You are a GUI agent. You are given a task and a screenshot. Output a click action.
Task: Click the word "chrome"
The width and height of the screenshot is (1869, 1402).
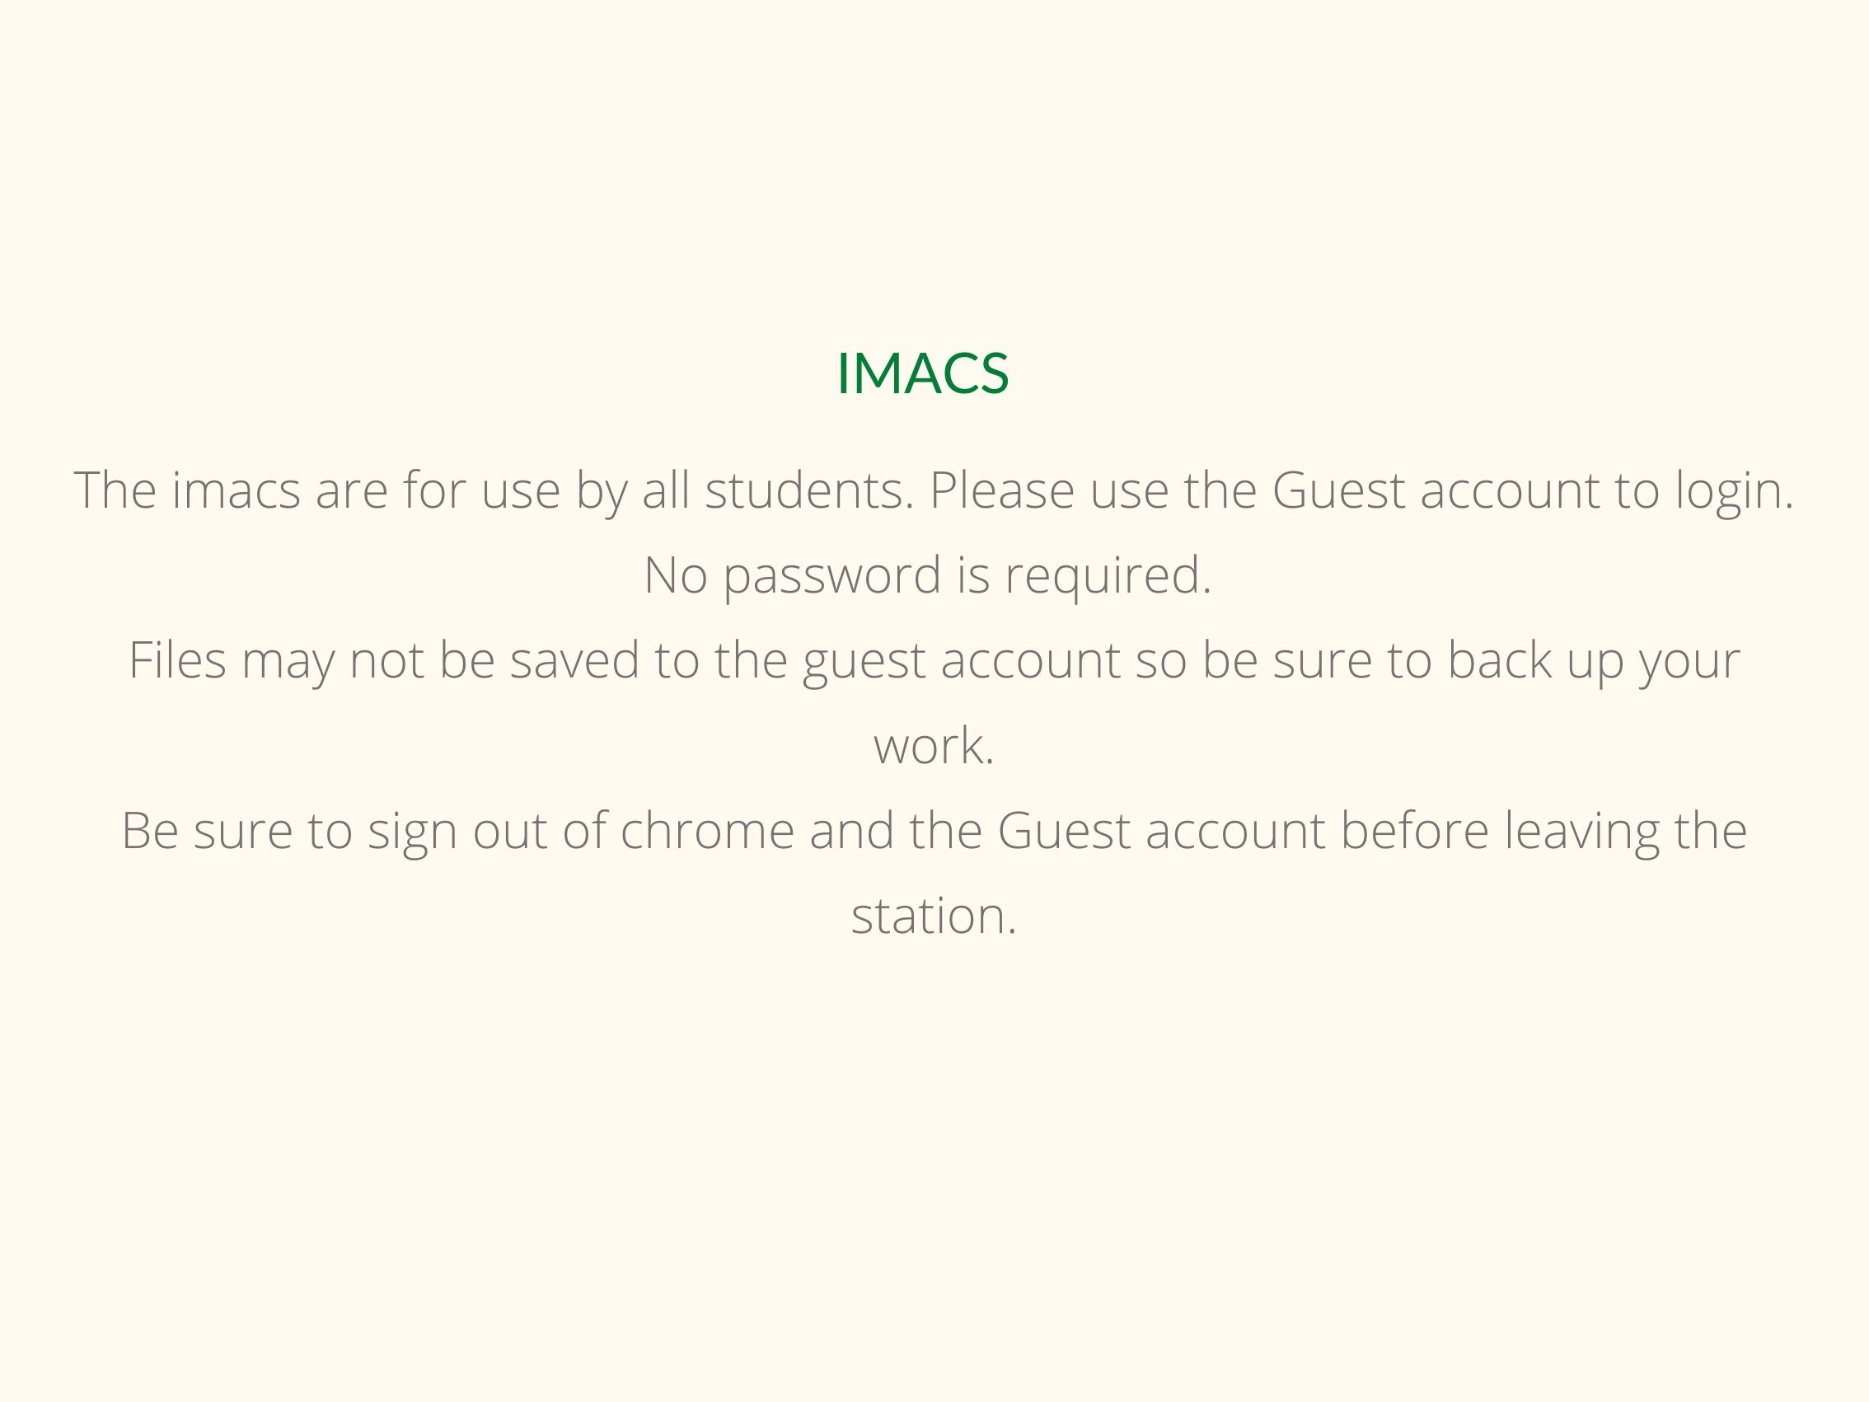pos(707,831)
